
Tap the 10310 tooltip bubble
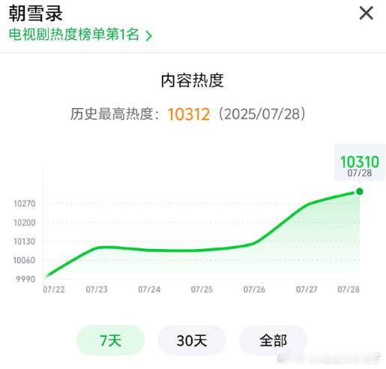[x=360, y=162]
